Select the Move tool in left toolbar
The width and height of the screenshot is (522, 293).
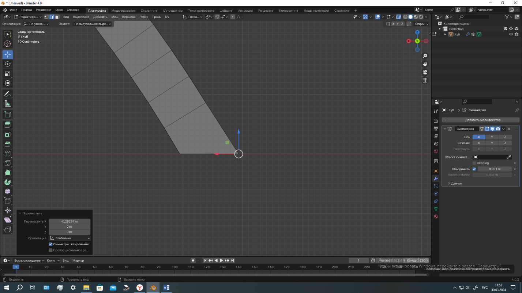pyautogui.click(x=7, y=54)
